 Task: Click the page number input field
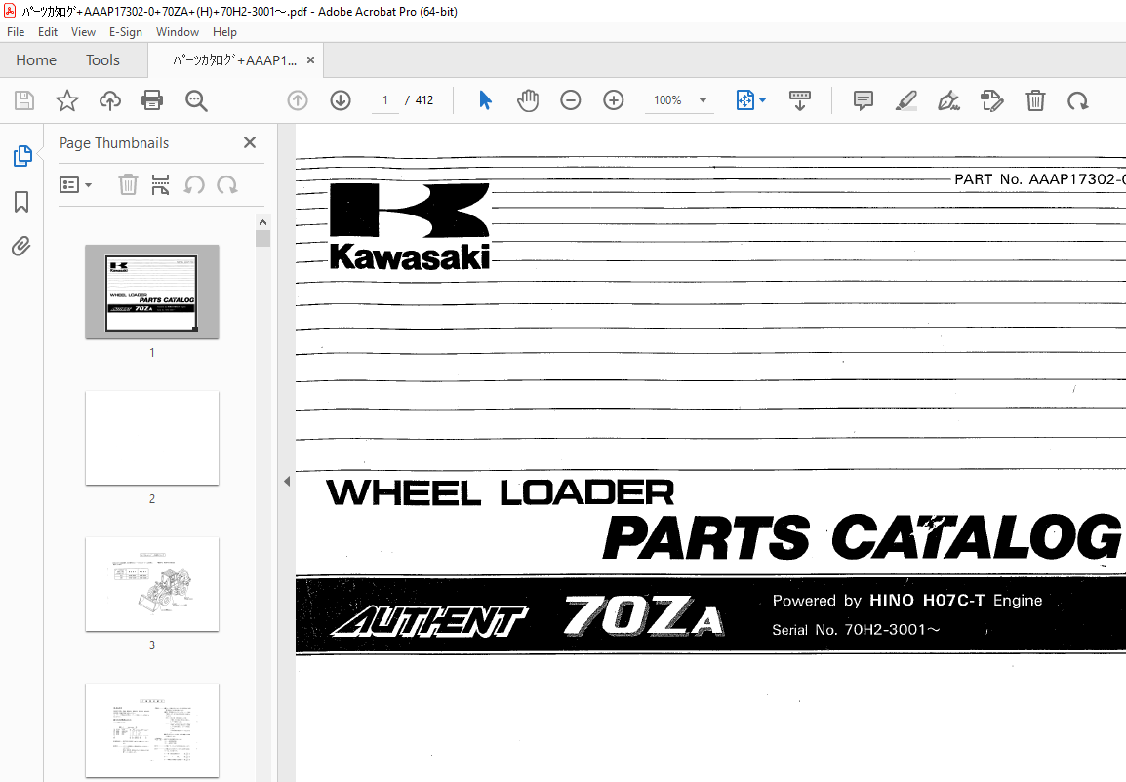(x=385, y=100)
